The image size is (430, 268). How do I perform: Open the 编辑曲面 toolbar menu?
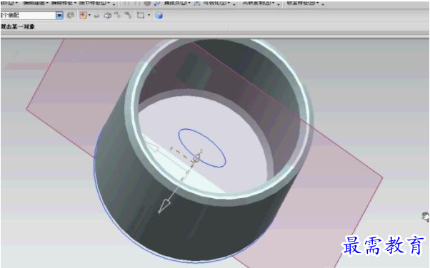click(x=36, y=3)
